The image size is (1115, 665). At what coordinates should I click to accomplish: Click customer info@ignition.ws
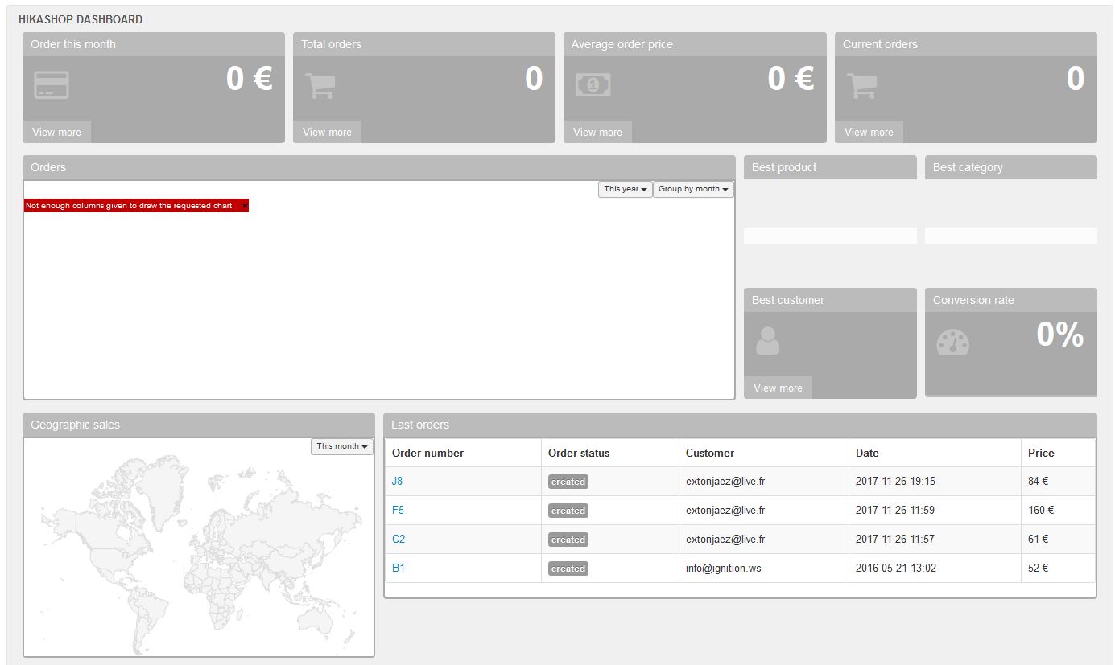click(x=724, y=568)
